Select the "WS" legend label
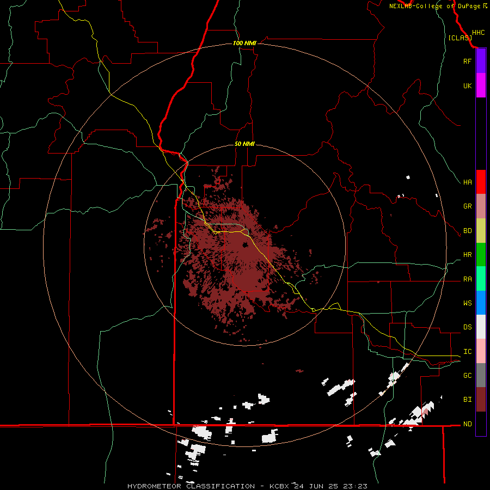 point(467,303)
